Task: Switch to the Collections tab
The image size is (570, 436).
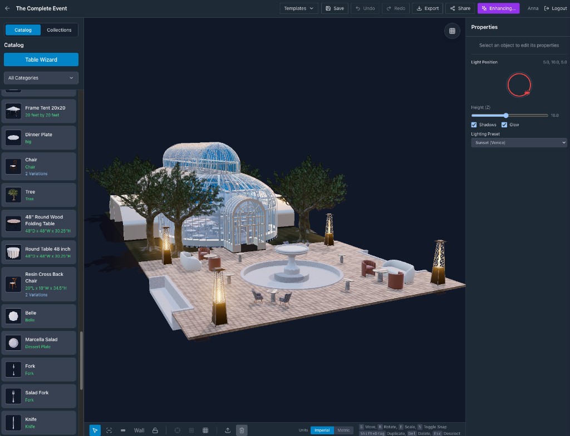Action: pyautogui.click(x=59, y=30)
